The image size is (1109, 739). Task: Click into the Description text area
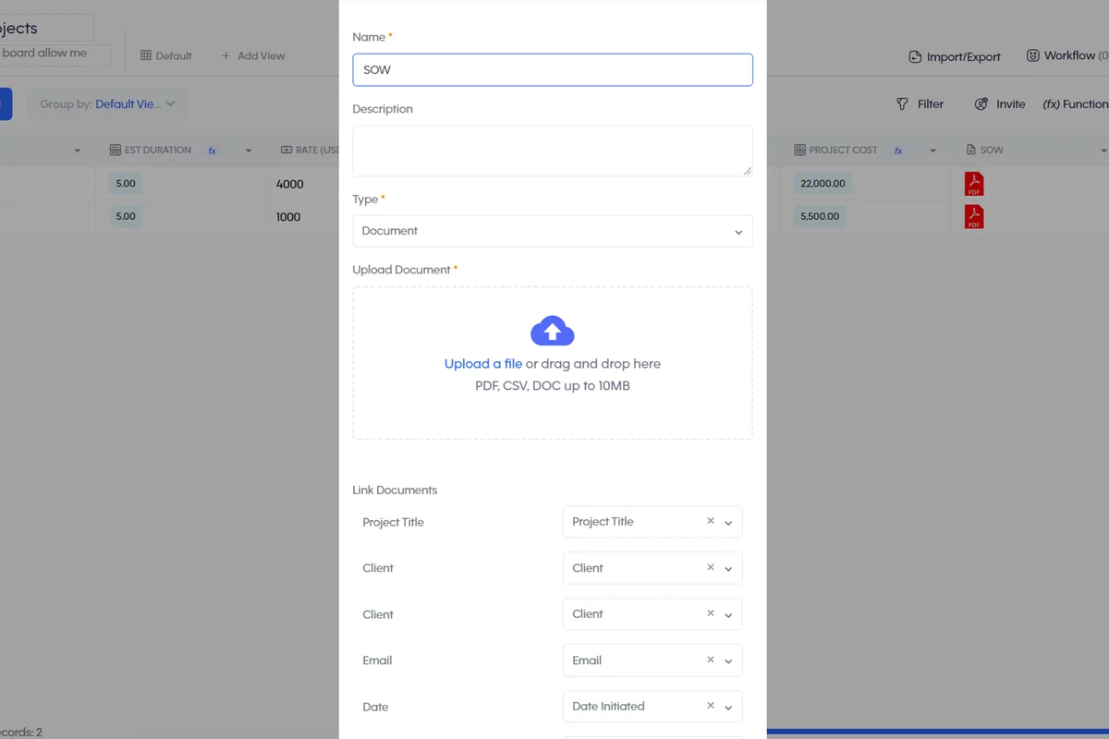[x=553, y=151]
